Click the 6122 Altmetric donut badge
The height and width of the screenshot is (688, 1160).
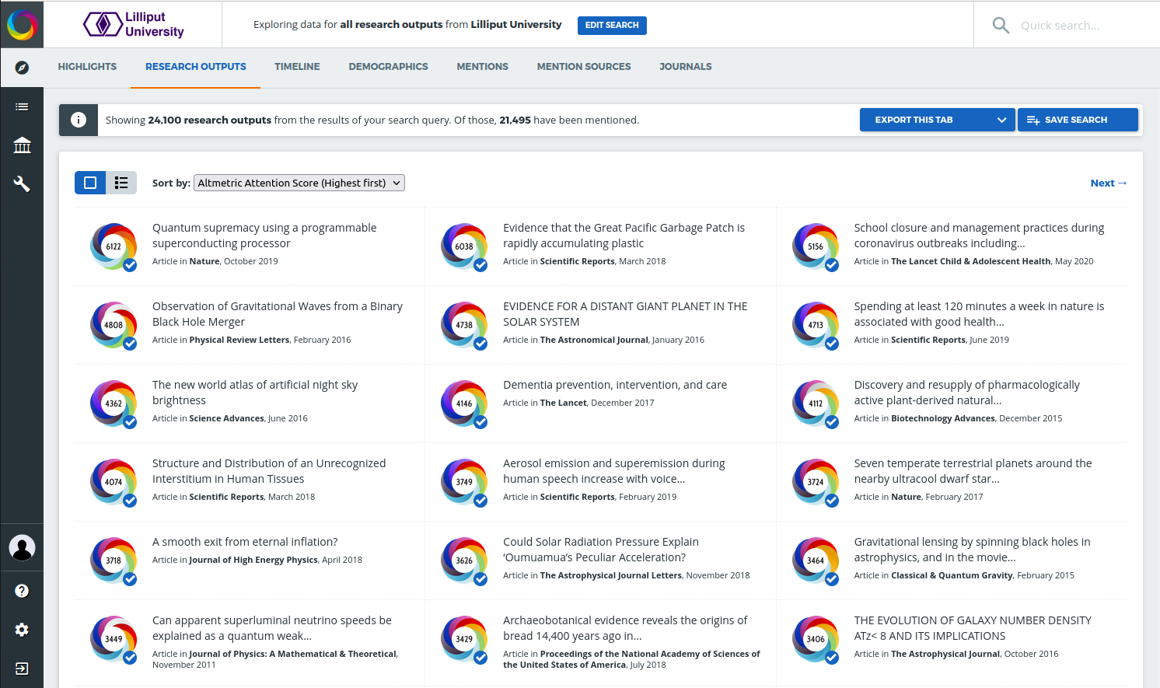pos(114,246)
